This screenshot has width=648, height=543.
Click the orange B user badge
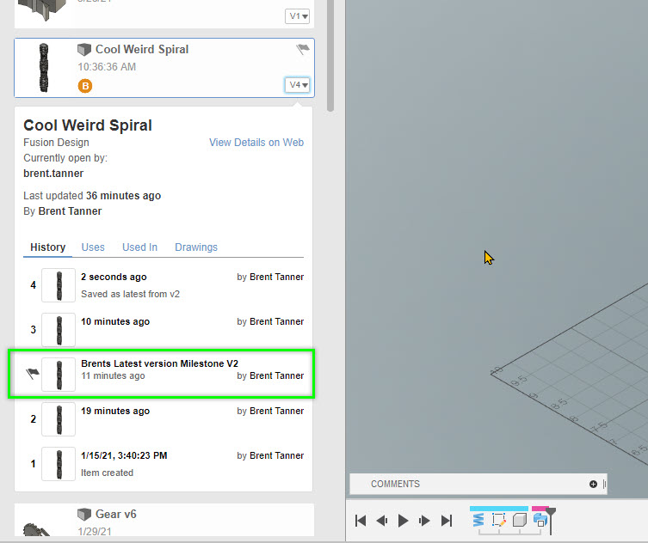pos(85,86)
